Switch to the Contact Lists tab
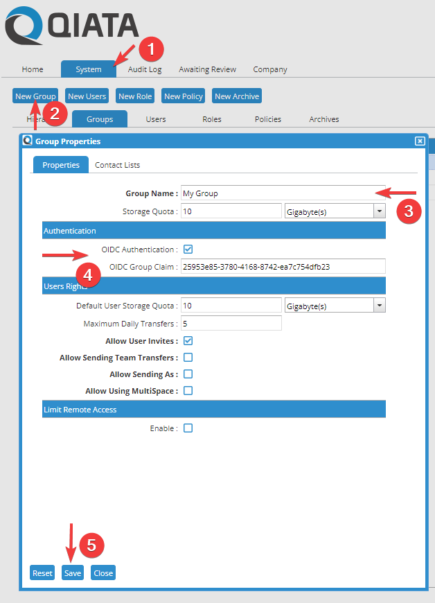This screenshot has width=435, height=603. click(x=117, y=165)
